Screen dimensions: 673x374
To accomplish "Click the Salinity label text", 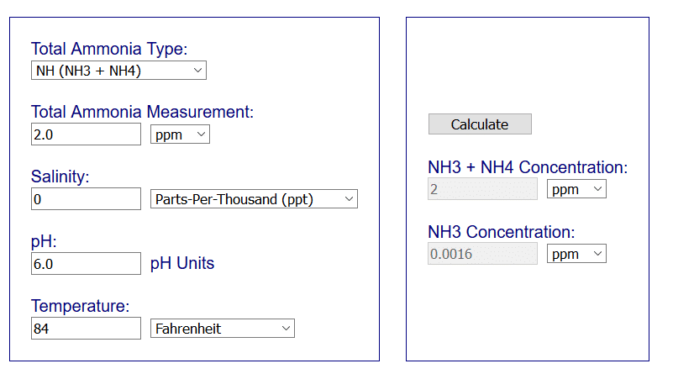I will (x=60, y=176).
